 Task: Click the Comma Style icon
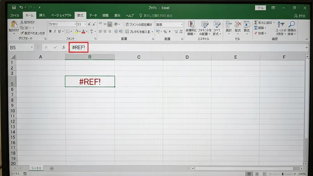tap(170, 32)
